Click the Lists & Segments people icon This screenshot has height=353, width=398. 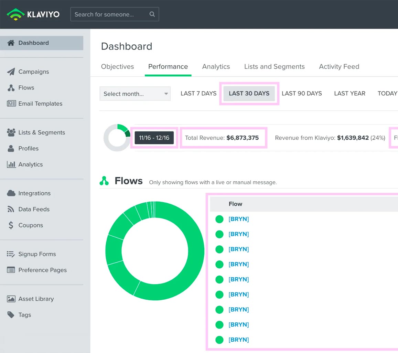click(11, 132)
